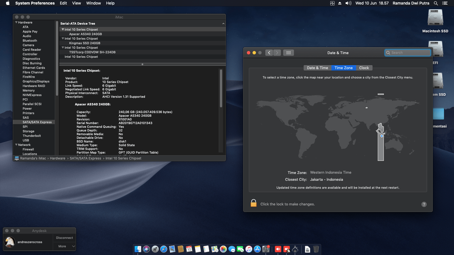Click the back arrow in Date & Time
454x255 pixels.
click(x=269, y=53)
